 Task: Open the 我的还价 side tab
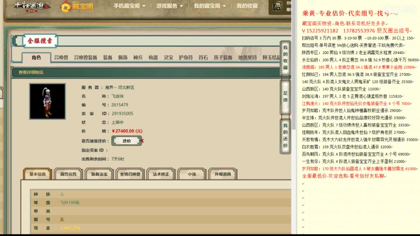tap(285, 136)
